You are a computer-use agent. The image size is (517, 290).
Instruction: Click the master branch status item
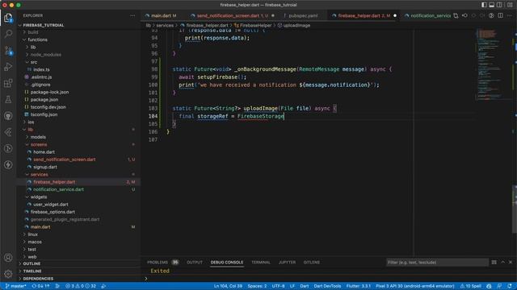(x=16, y=286)
